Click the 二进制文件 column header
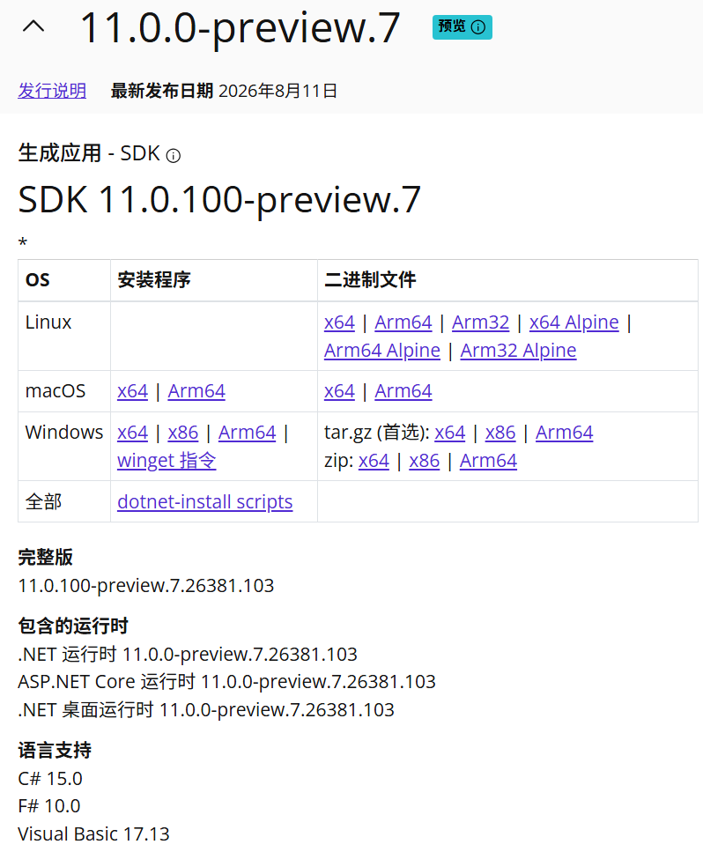 pyautogui.click(x=370, y=280)
